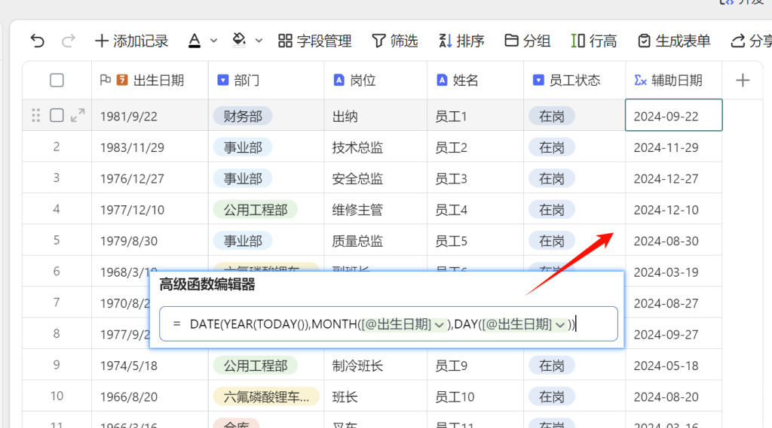This screenshot has width=772, height=428.
Task: Open the 分组 group tool
Action: pyautogui.click(x=527, y=41)
